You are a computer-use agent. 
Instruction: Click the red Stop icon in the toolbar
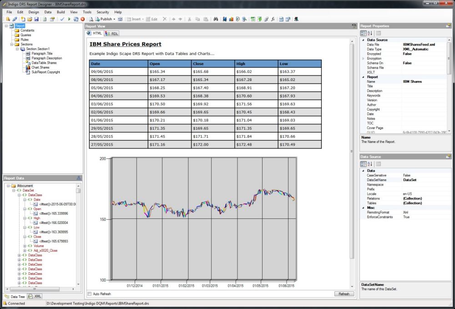point(82,20)
